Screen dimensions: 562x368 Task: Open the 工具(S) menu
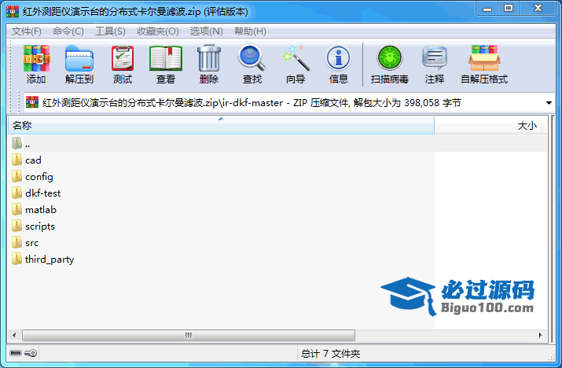click(x=110, y=31)
